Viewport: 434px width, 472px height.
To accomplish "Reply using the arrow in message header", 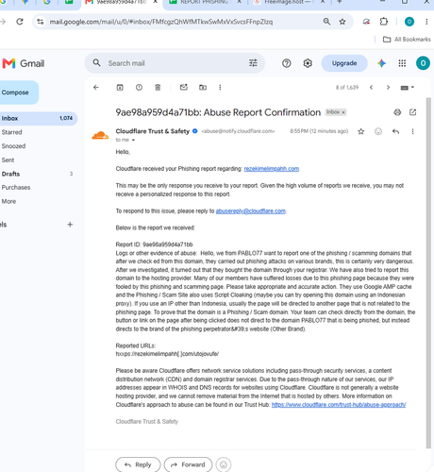I will coord(395,131).
